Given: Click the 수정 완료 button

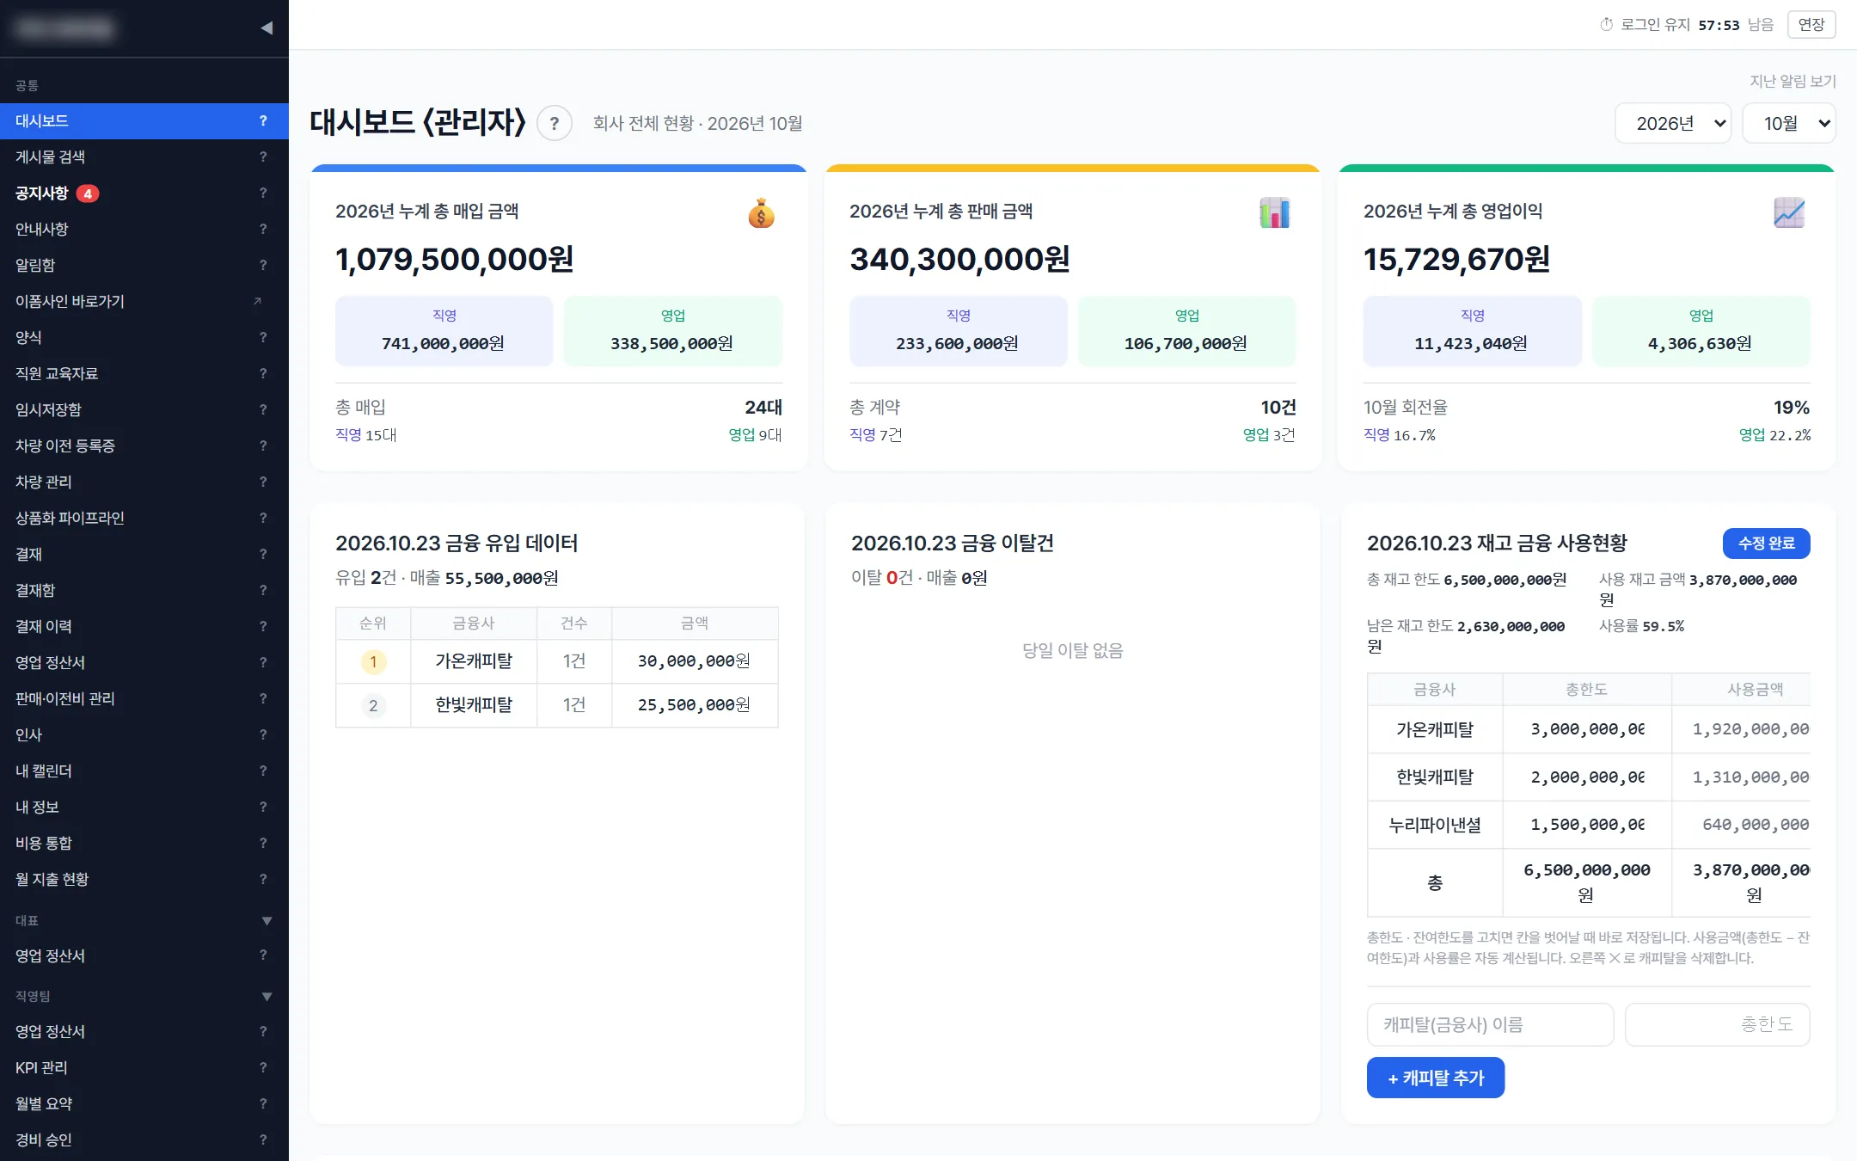Looking at the screenshot, I should pyautogui.click(x=1766, y=543).
